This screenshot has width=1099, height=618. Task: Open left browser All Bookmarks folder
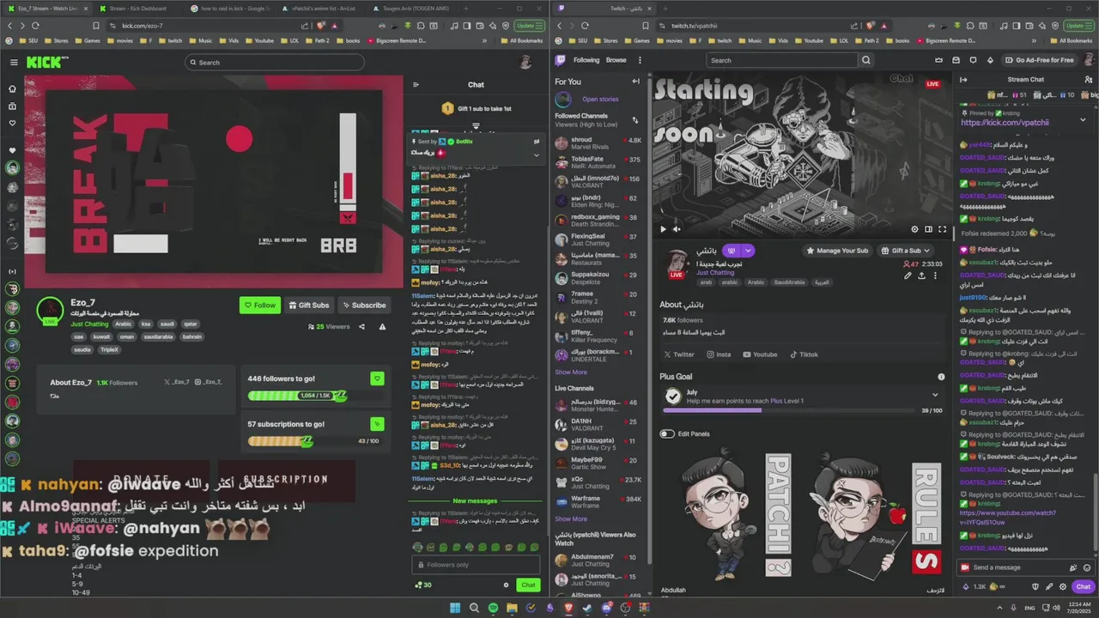[521, 40]
